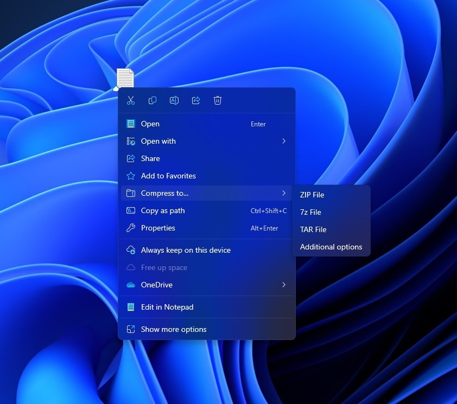457x404 pixels.
Task: Share the file using the share icon
Action: click(196, 100)
